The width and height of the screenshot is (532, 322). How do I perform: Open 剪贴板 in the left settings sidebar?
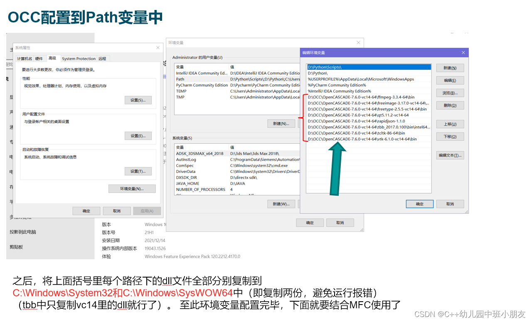tap(16, 247)
